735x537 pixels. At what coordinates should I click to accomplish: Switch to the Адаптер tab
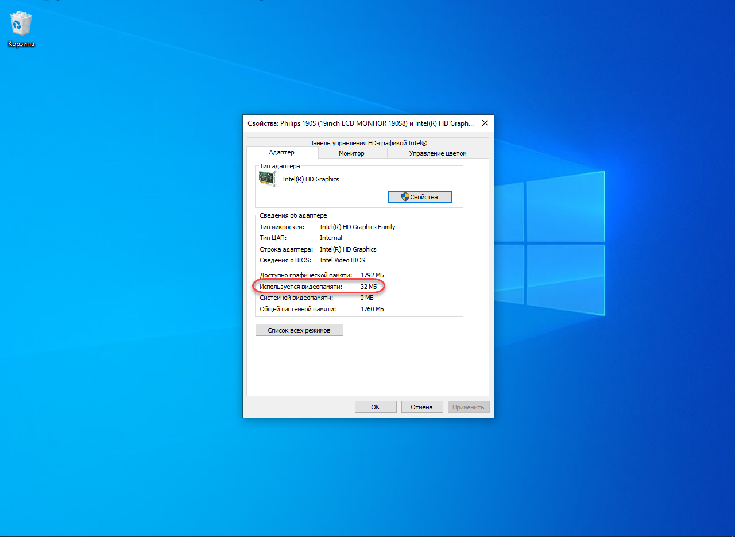(281, 153)
